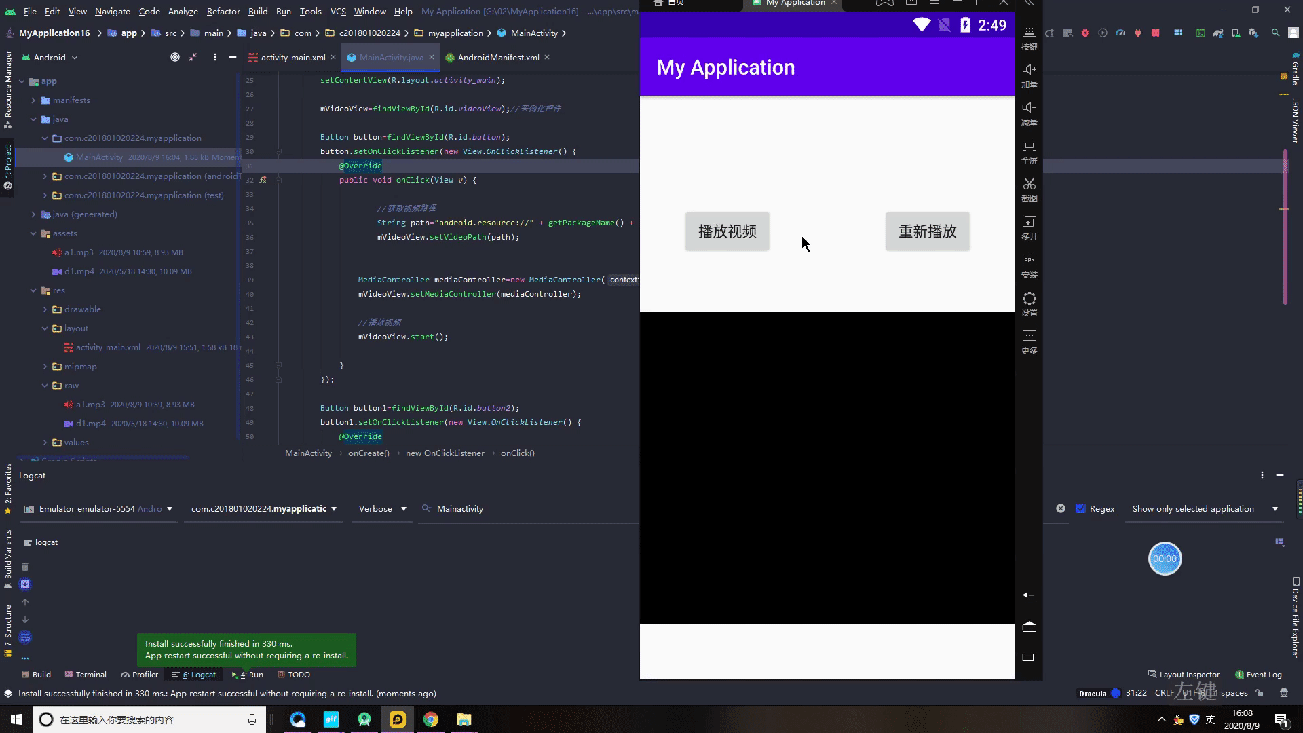Image resolution: width=1303 pixels, height=733 pixels.
Task: Click the 播放视频 button in emulator
Action: pos(728,231)
